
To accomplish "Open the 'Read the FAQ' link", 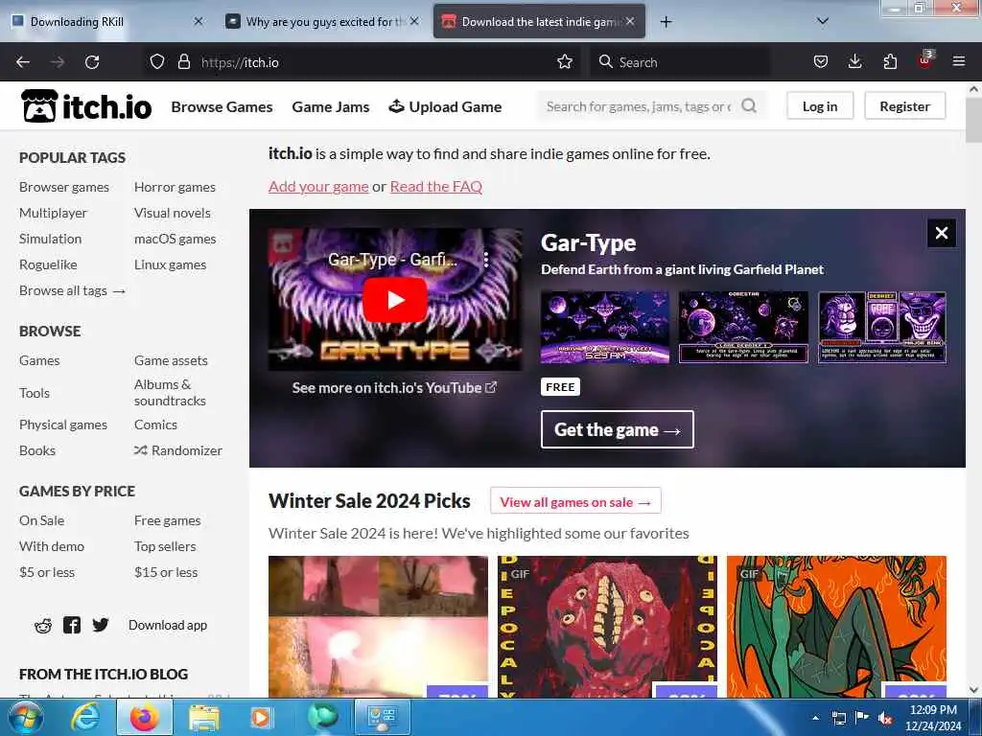I will pyautogui.click(x=436, y=187).
